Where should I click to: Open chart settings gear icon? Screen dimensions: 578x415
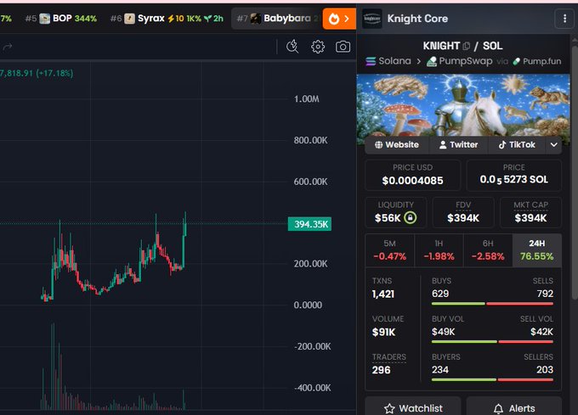pyautogui.click(x=318, y=47)
